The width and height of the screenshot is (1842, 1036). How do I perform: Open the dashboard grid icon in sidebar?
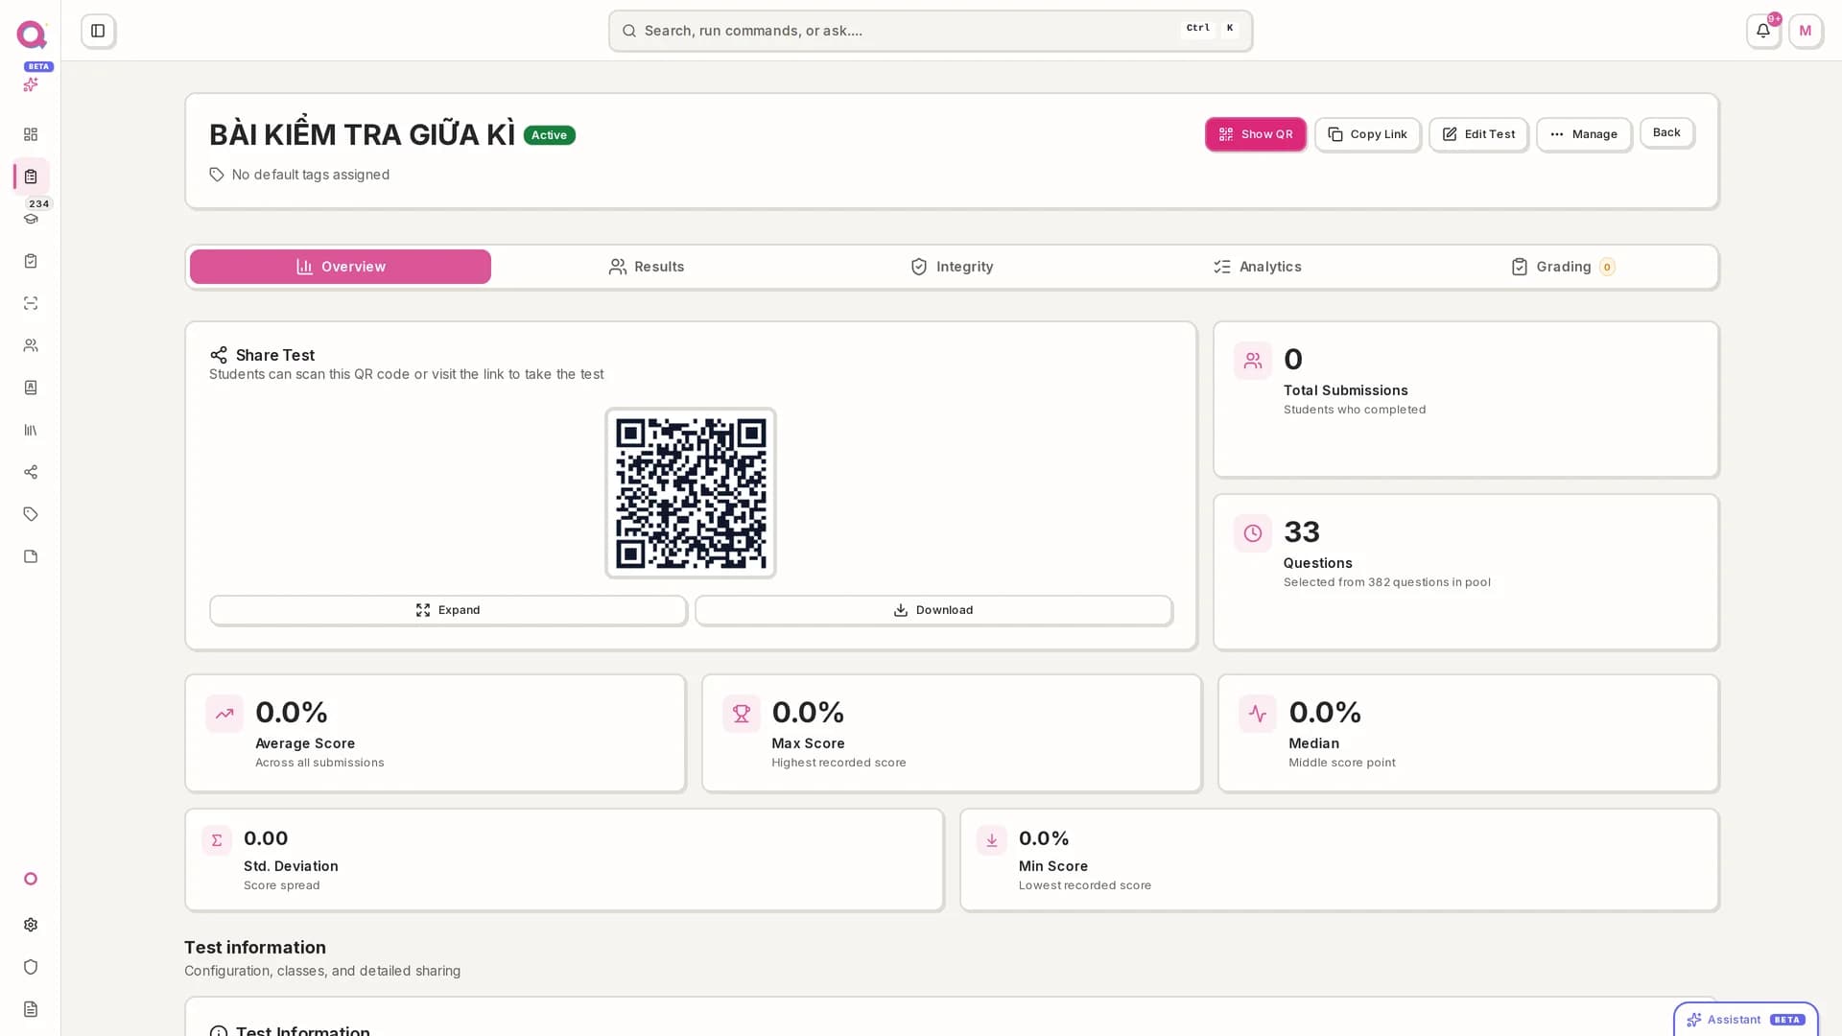(x=31, y=134)
